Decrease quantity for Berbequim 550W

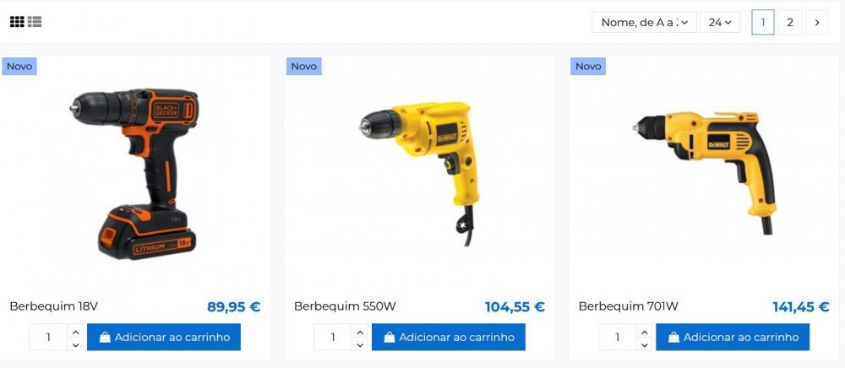(x=360, y=344)
